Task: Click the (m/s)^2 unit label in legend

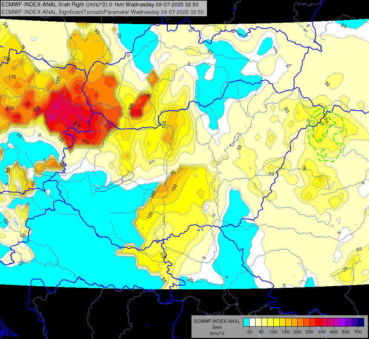Action: click(217, 333)
